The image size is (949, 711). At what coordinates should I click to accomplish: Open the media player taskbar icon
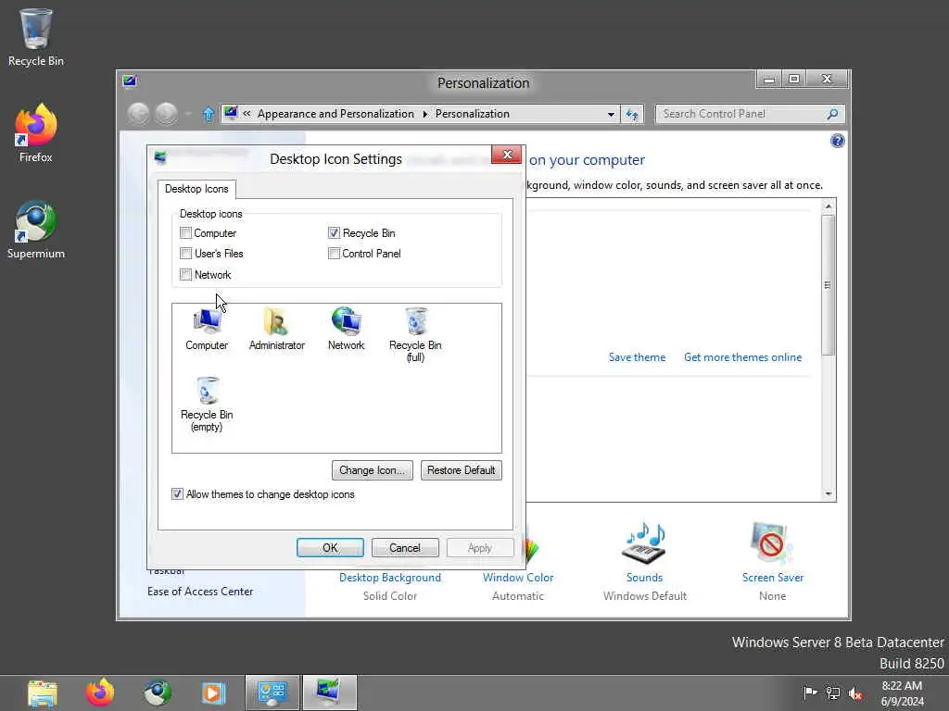[213, 692]
